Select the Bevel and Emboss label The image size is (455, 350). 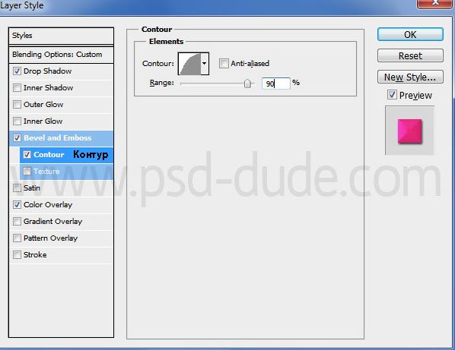point(58,138)
